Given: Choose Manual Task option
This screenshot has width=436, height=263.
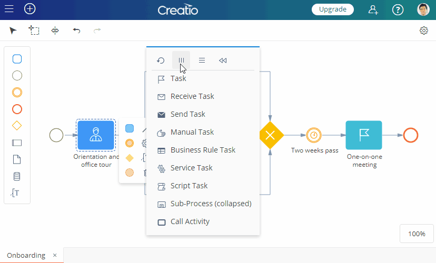Looking at the screenshot, I should pyautogui.click(x=203, y=132).
